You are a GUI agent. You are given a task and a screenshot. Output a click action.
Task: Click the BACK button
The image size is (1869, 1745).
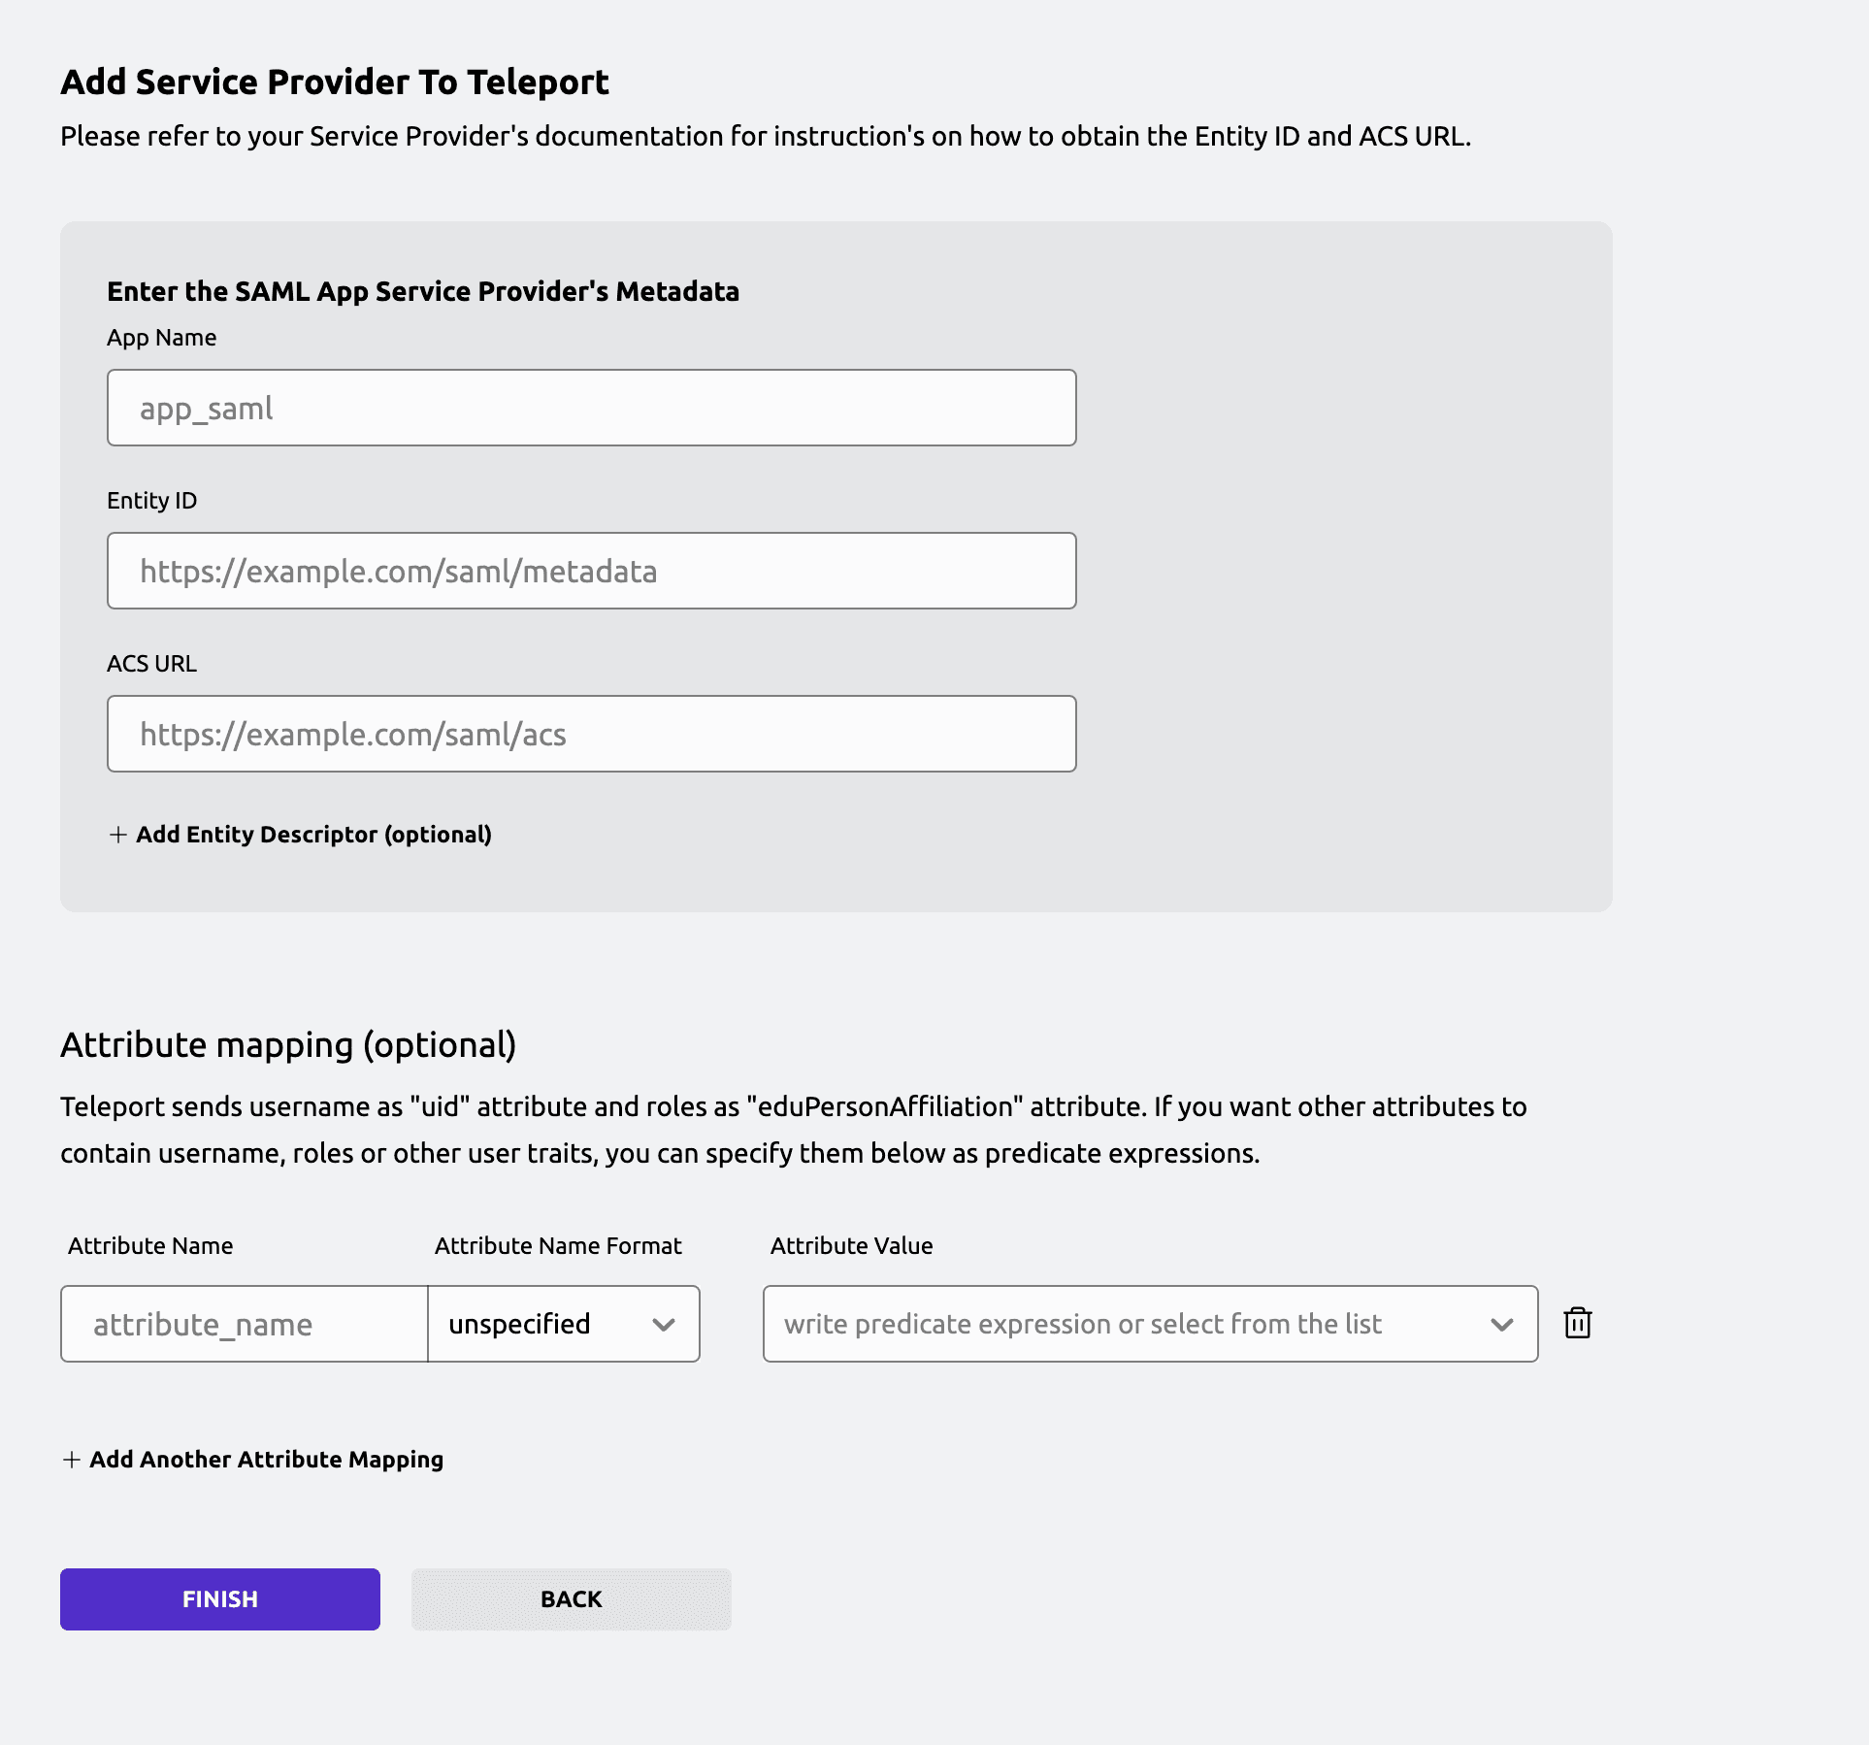pyautogui.click(x=571, y=1598)
